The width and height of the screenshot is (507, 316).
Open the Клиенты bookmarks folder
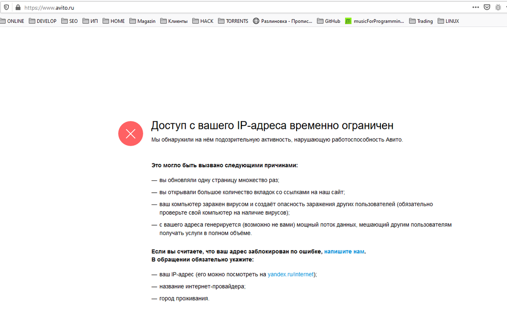coord(174,21)
